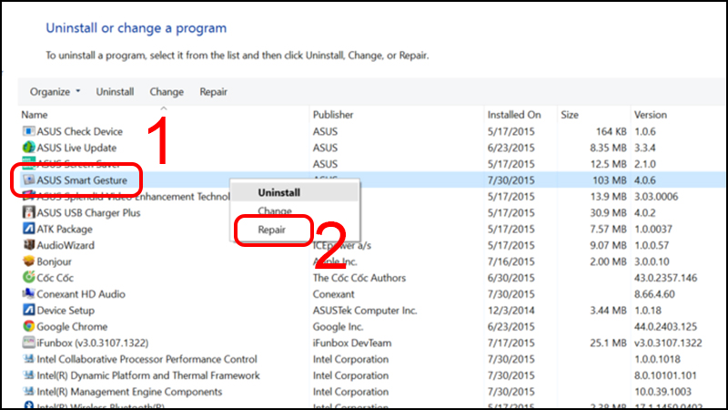Click the Conexant HD Audio icon
This screenshot has width=728, height=410.
[x=28, y=293]
